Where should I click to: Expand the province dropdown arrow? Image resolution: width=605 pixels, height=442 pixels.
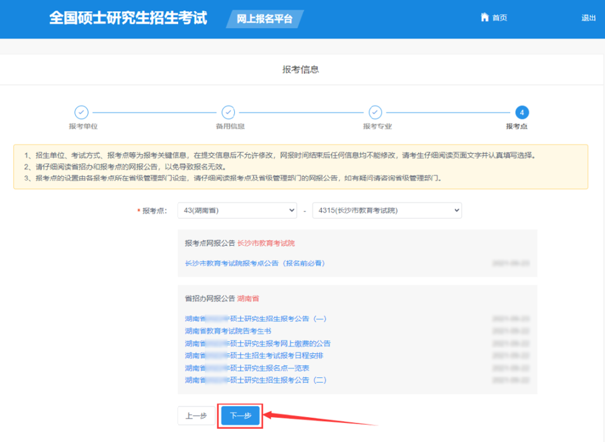(292, 210)
